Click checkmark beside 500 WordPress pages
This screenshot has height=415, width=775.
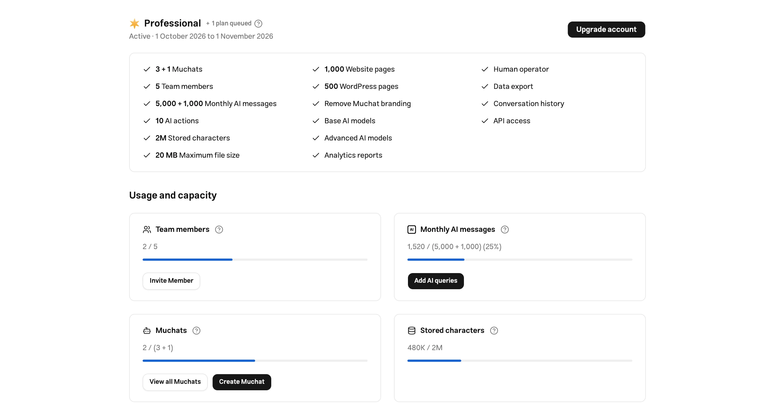click(x=316, y=87)
